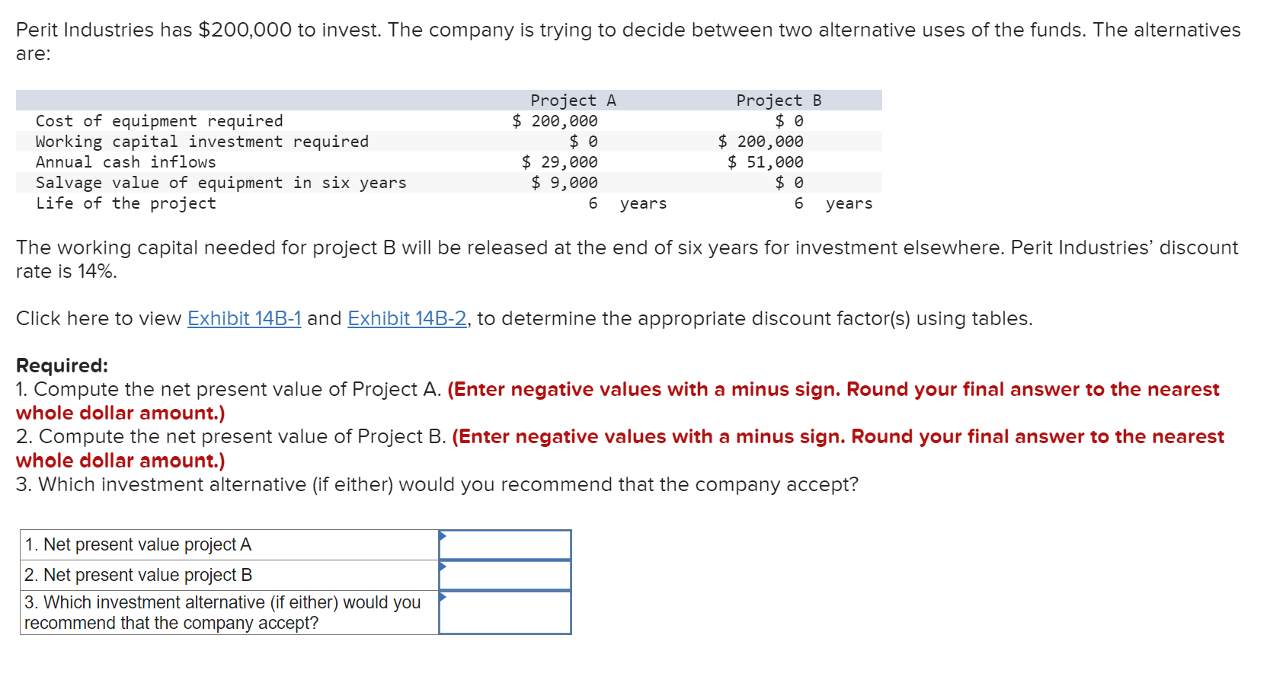Click the Cost of equipment required row
Viewport: 1286px width, 683px height.
pyautogui.click(x=159, y=120)
